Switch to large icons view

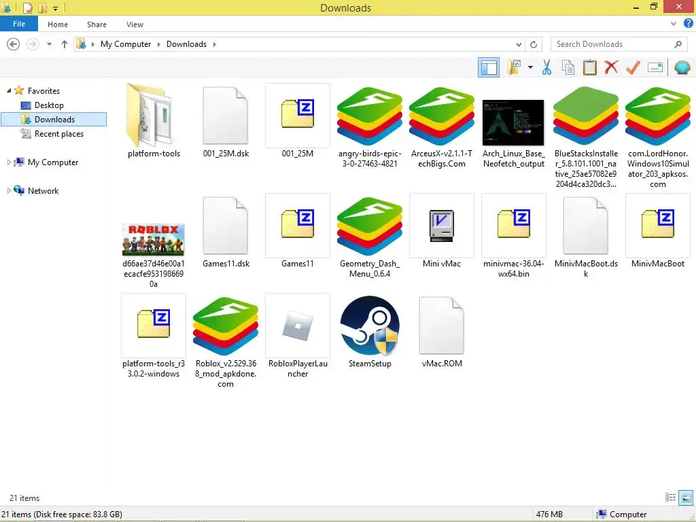point(686,498)
